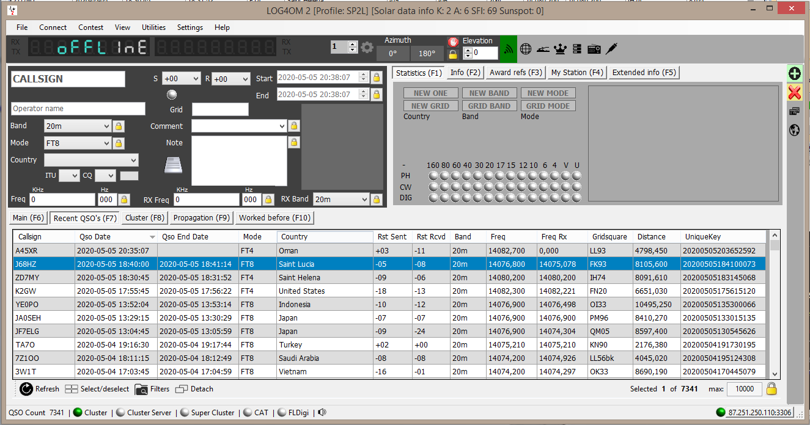
Task: Switch to the My Station (F4) tab
Action: click(x=577, y=73)
